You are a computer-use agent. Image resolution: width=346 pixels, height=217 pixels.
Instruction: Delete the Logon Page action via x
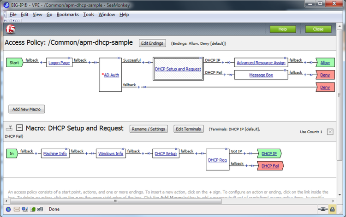69,58
